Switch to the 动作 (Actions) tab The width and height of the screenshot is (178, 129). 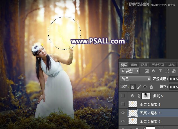point(172,65)
